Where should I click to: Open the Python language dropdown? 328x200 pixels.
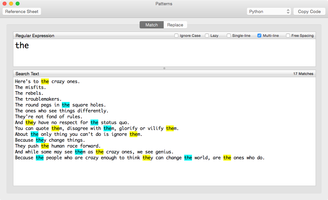pyautogui.click(x=269, y=11)
